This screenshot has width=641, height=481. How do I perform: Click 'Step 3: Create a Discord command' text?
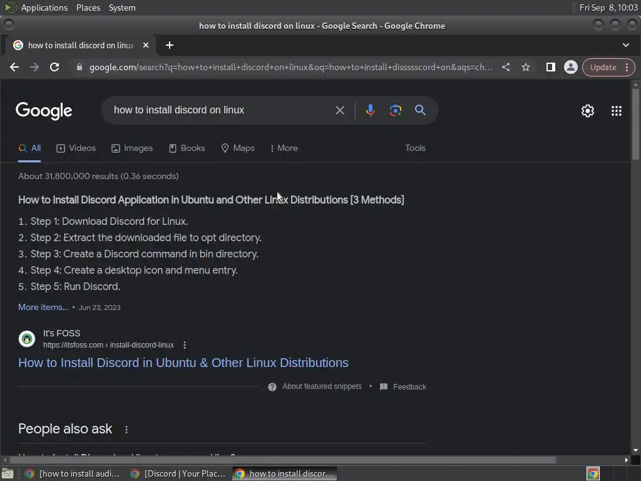point(145,254)
